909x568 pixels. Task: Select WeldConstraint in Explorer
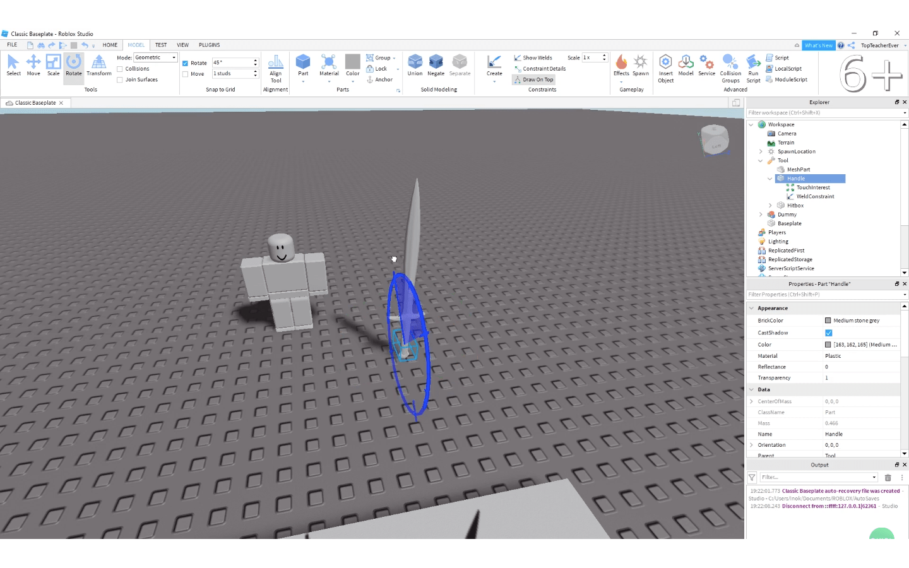coord(815,196)
